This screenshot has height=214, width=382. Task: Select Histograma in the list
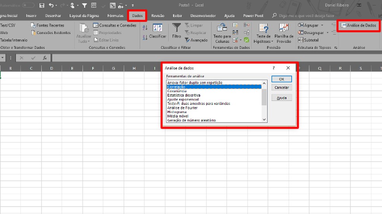point(214,112)
